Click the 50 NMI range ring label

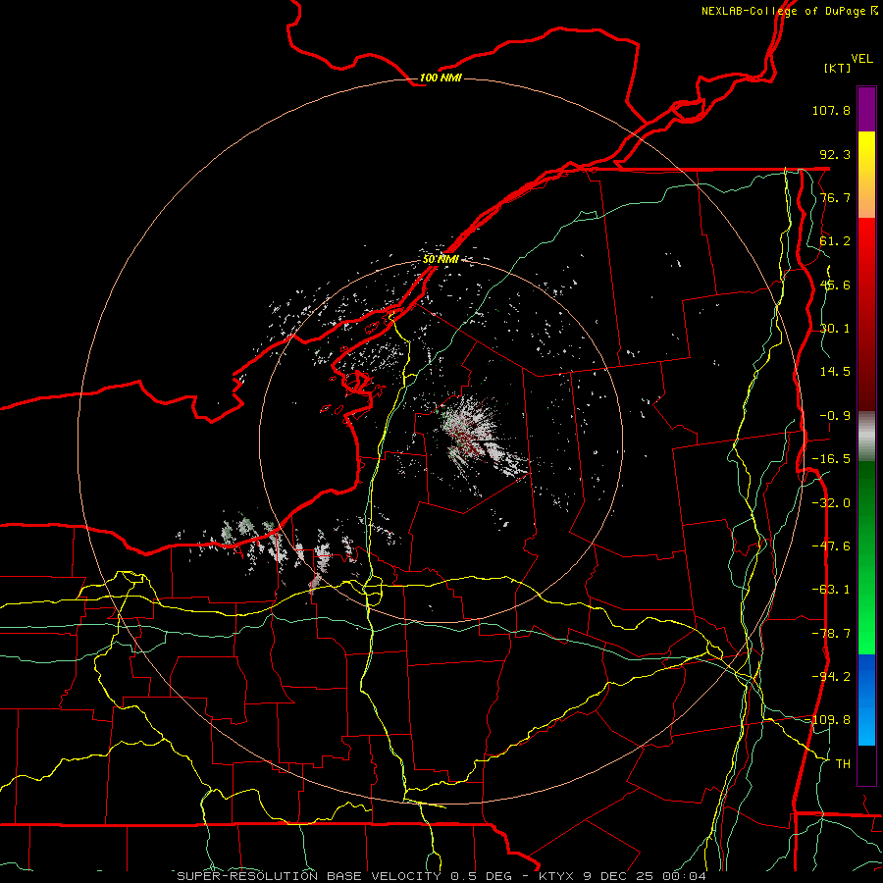coord(441,260)
